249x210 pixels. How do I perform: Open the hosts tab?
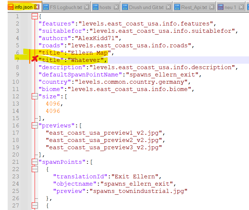(x=105, y=7)
